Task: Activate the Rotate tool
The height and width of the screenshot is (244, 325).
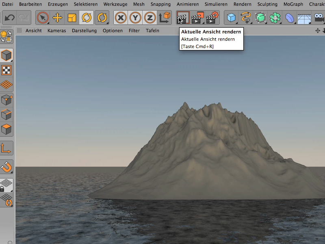Action: [87, 17]
